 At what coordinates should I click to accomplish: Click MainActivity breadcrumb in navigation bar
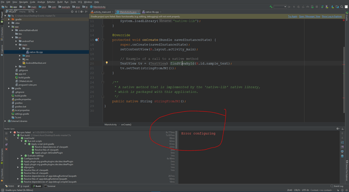(98, 7)
